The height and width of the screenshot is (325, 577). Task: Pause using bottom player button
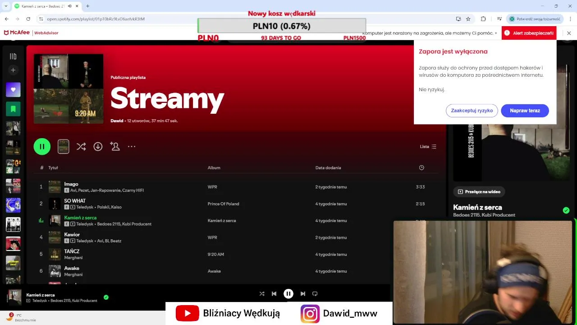tap(288, 294)
